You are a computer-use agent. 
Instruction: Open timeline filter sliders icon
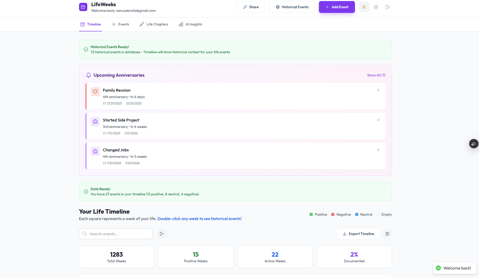(x=387, y=234)
